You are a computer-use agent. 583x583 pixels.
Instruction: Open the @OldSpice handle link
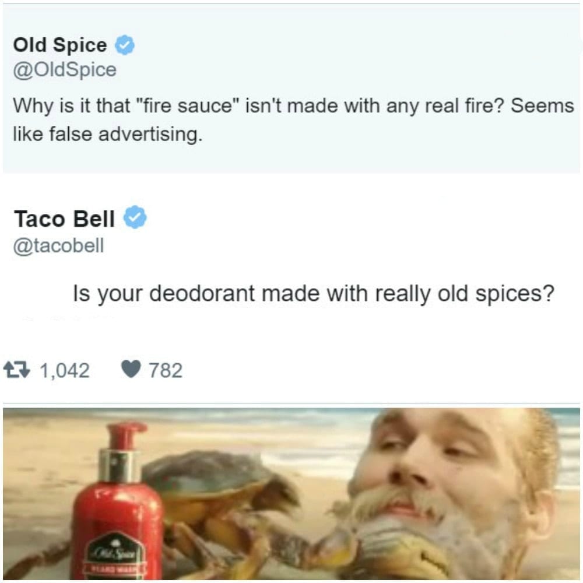[x=65, y=70]
